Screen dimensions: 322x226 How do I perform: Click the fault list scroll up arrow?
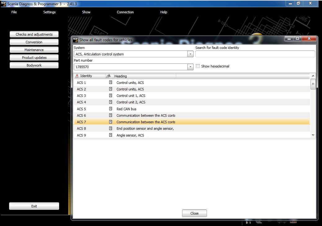click(313, 76)
